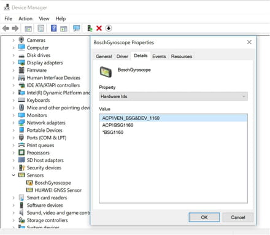
Task: Open the Help menu
Action: click(61, 18)
